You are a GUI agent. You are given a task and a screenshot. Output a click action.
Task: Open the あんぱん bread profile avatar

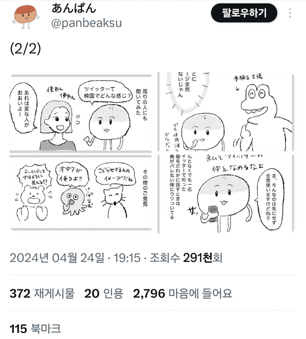click(26, 17)
